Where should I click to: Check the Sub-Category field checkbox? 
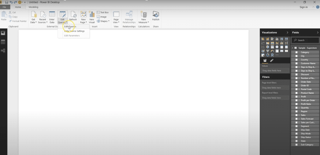click(x=297, y=145)
